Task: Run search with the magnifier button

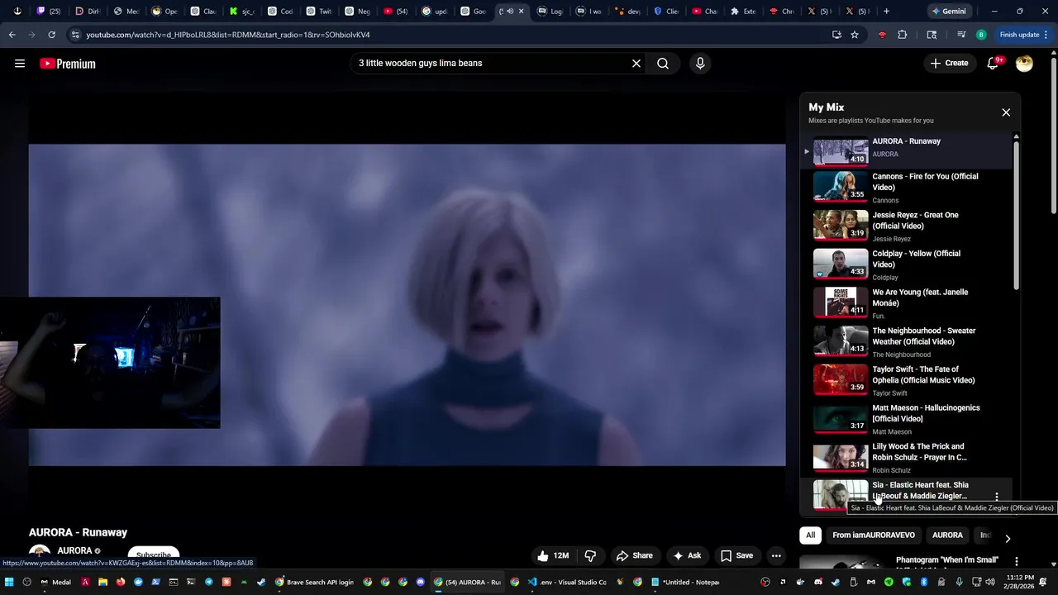Action: tap(663, 64)
